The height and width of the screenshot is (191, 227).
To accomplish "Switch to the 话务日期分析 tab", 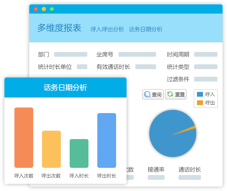I will click(x=146, y=29).
